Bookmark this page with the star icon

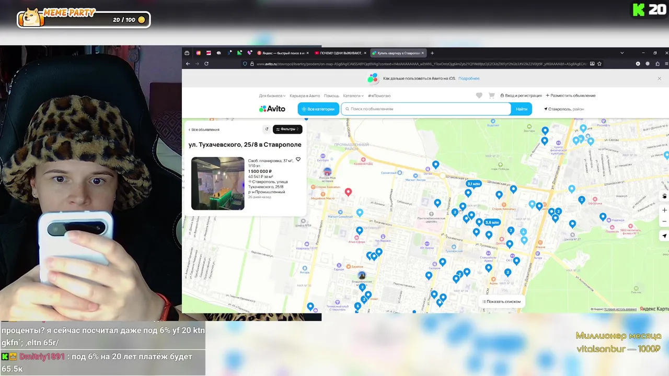[599, 64]
